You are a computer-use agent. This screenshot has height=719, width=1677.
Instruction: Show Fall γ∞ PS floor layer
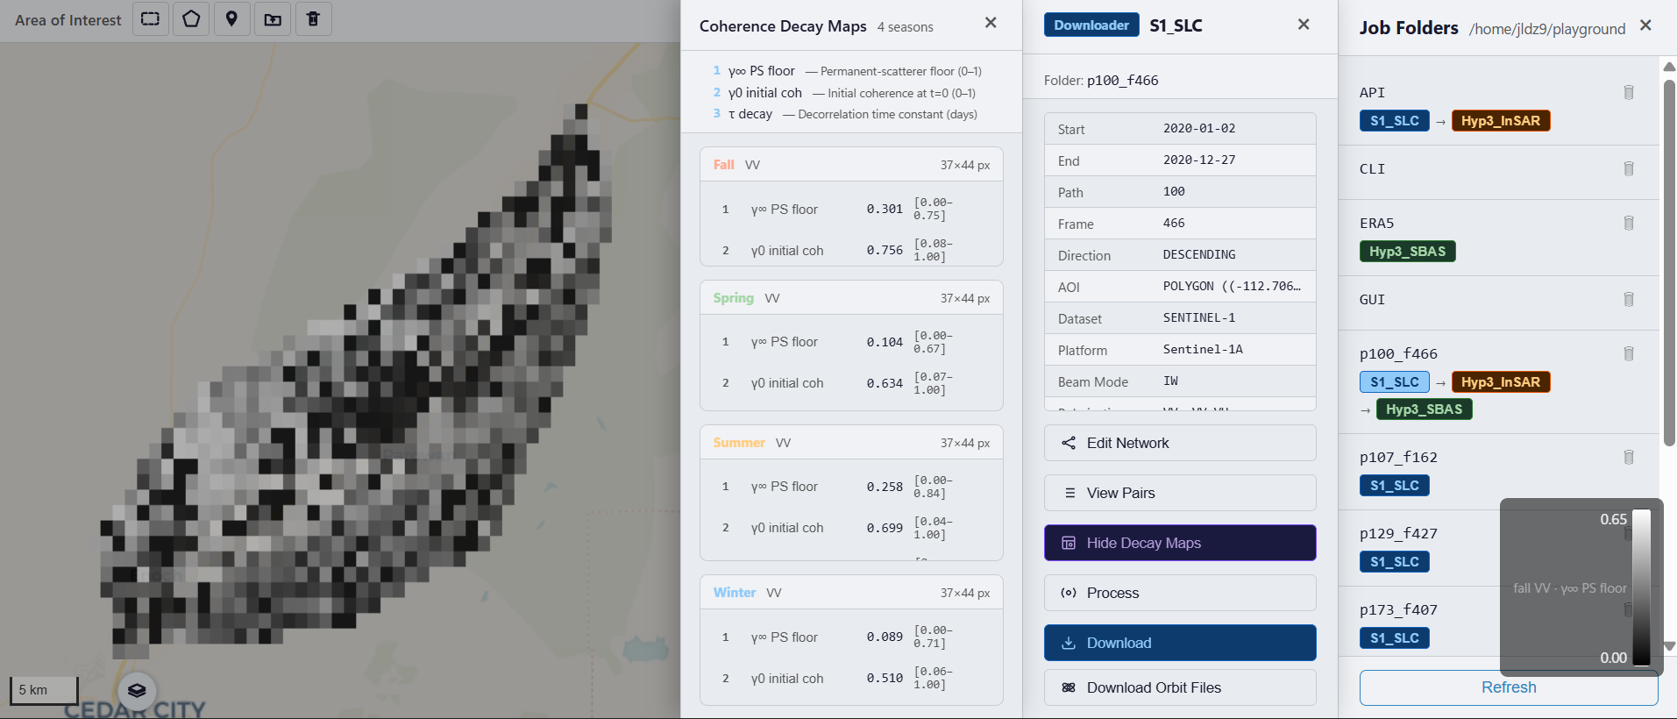(x=850, y=210)
